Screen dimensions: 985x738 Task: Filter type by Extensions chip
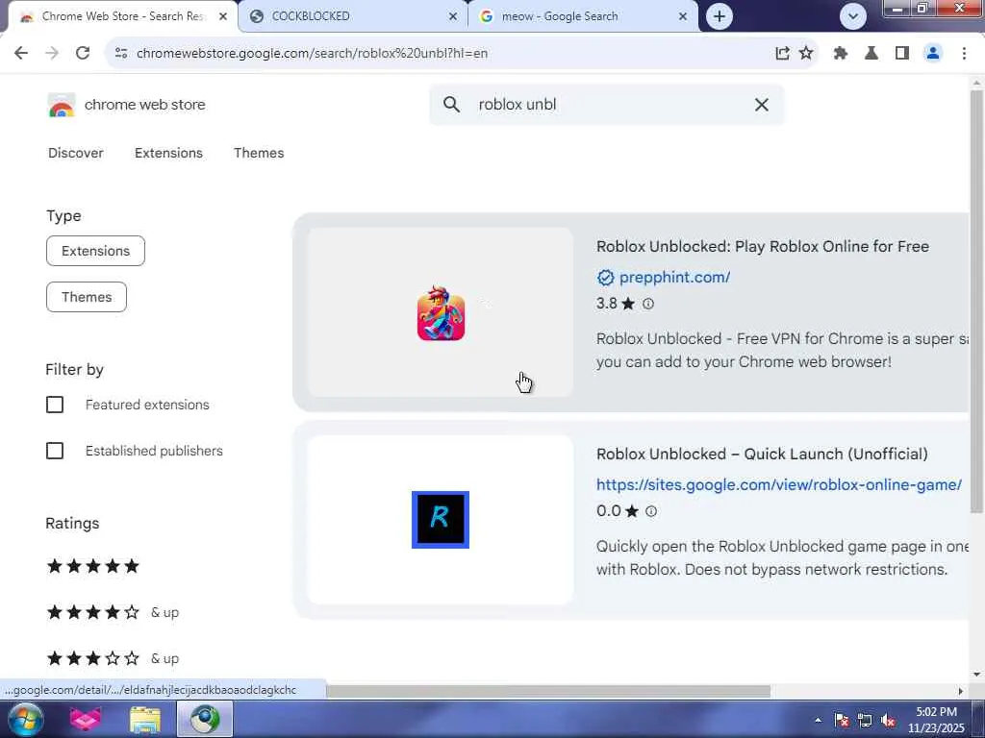pos(95,251)
